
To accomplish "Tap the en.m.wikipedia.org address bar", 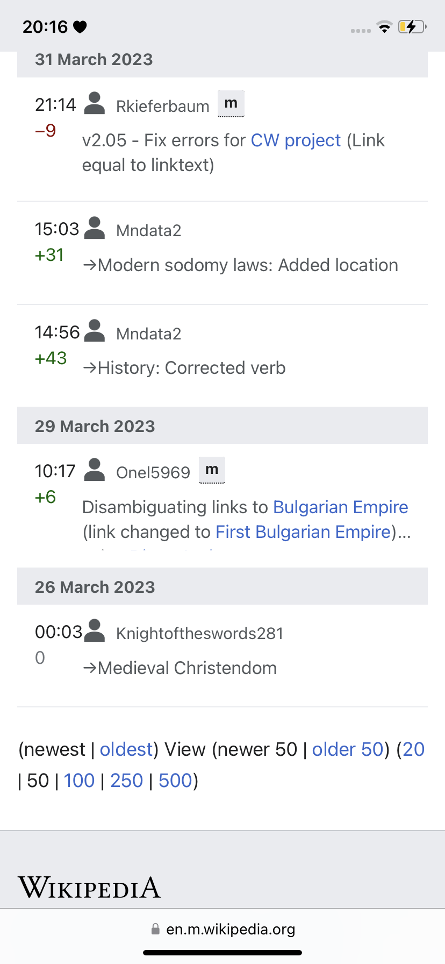I will (230, 929).
